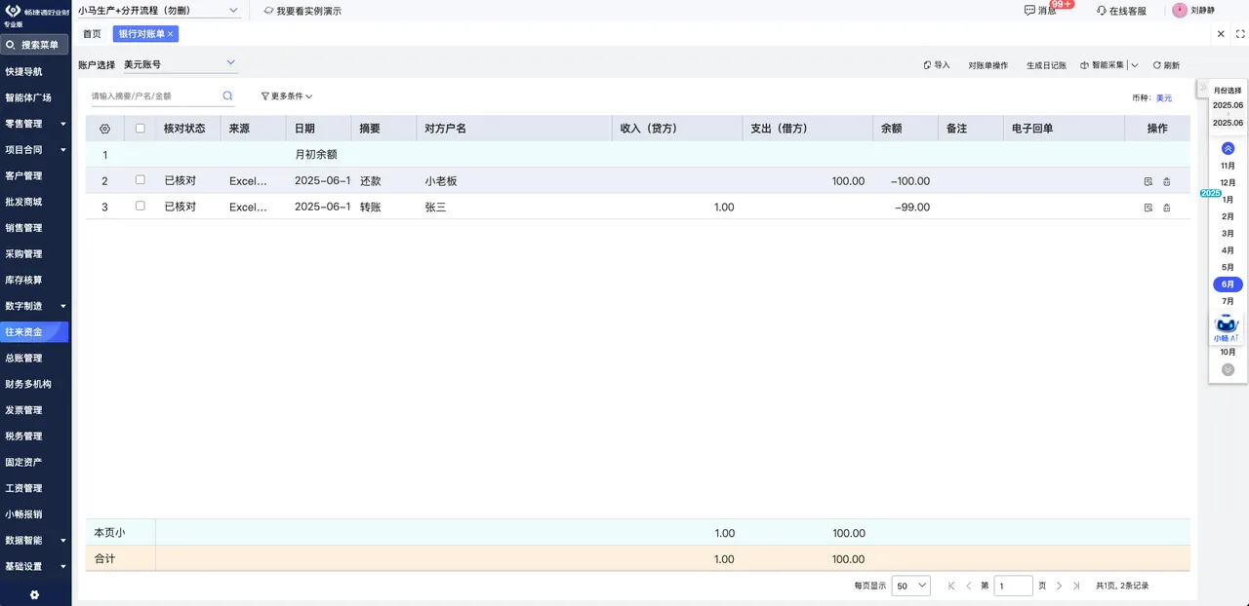Click the 刘静静 user avatar

click(1180, 10)
